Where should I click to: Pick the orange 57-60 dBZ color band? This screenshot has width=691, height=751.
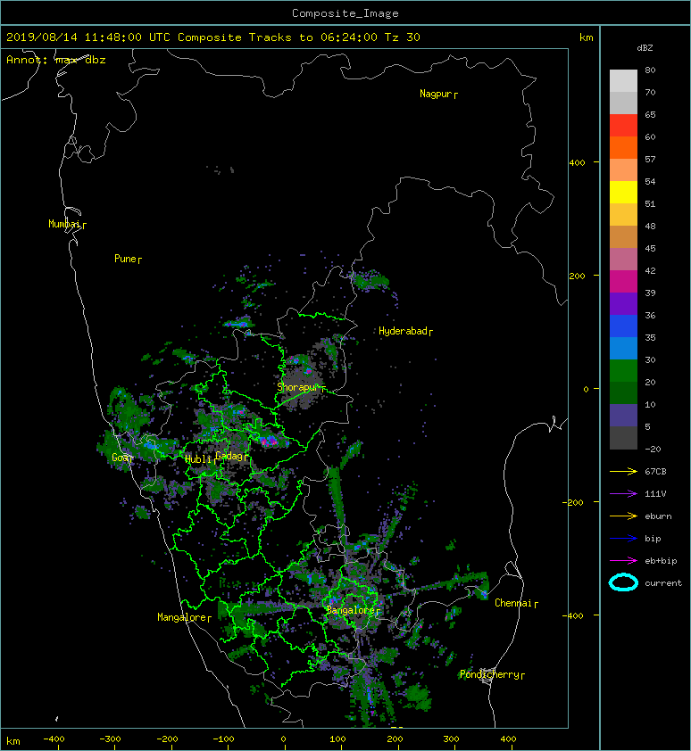pos(623,148)
